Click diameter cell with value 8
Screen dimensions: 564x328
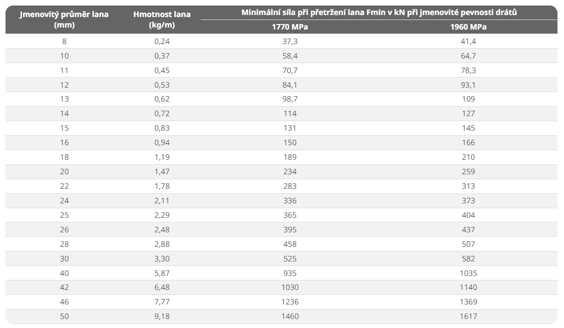pyautogui.click(x=65, y=42)
